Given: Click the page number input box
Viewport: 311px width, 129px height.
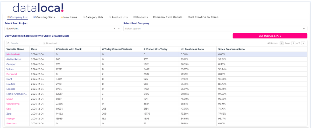Looking at the screenshot, I should 293,43.
